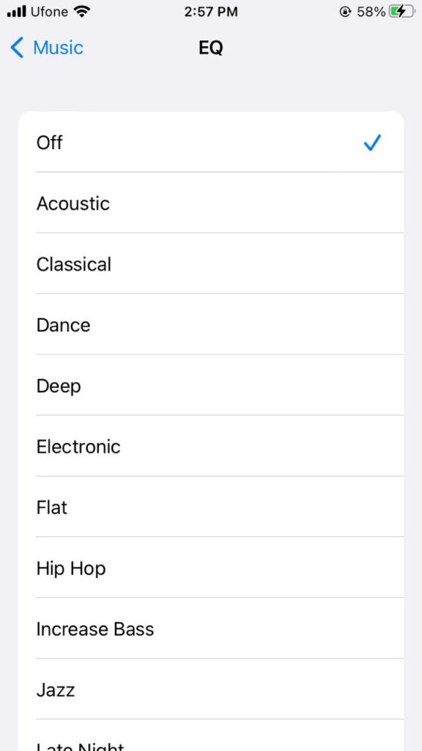
Task: Tap the blue checkmark beside Off
Action: [372, 143]
